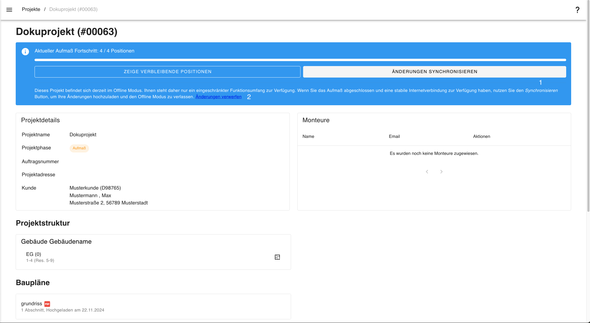Click Projekte in the breadcrumb
590x323 pixels.
[31, 9]
